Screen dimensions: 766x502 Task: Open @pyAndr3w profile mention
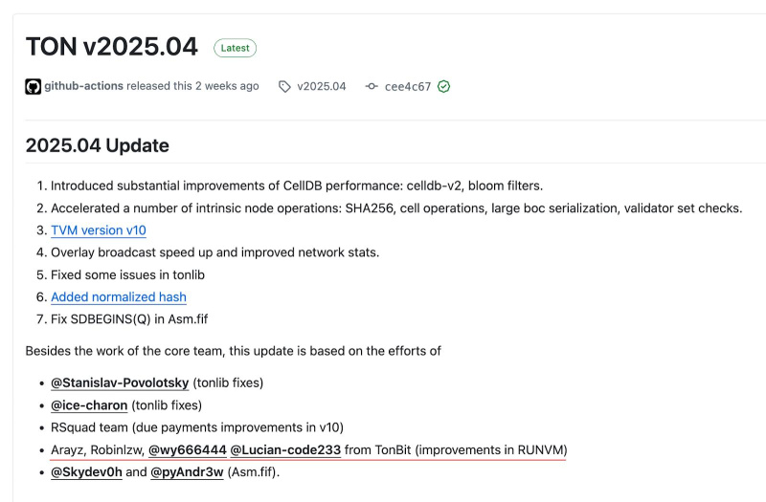point(187,472)
